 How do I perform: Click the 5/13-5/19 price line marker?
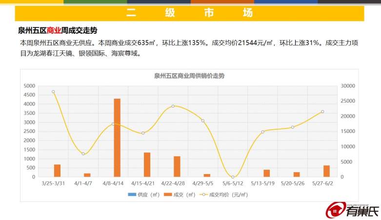(x=262, y=132)
